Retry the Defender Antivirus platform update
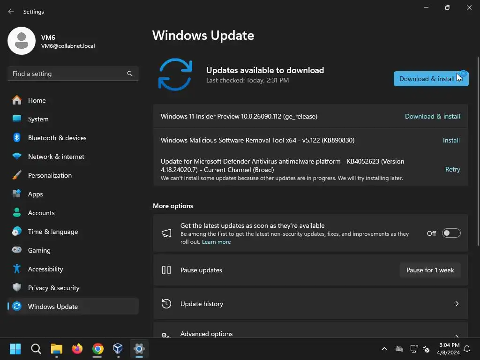Image resolution: width=480 pixels, height=360 pixels. tap(452, 169)
